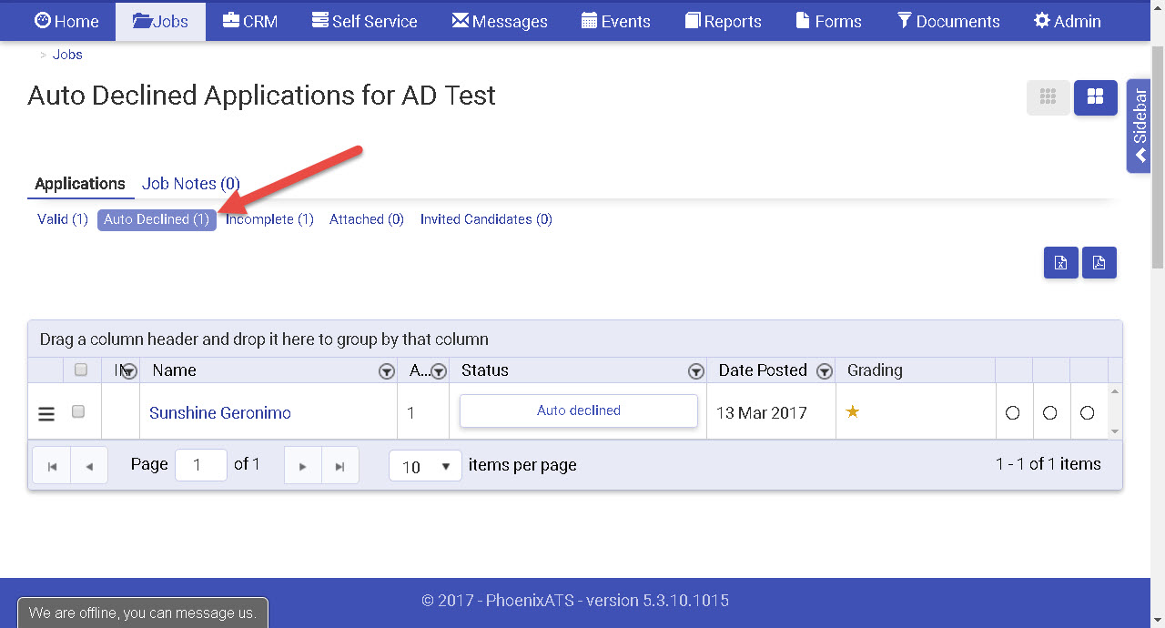This screenshot has height=628, width=1165.
Task: Sort by the Status column header
Action: [x=485, y=370]
